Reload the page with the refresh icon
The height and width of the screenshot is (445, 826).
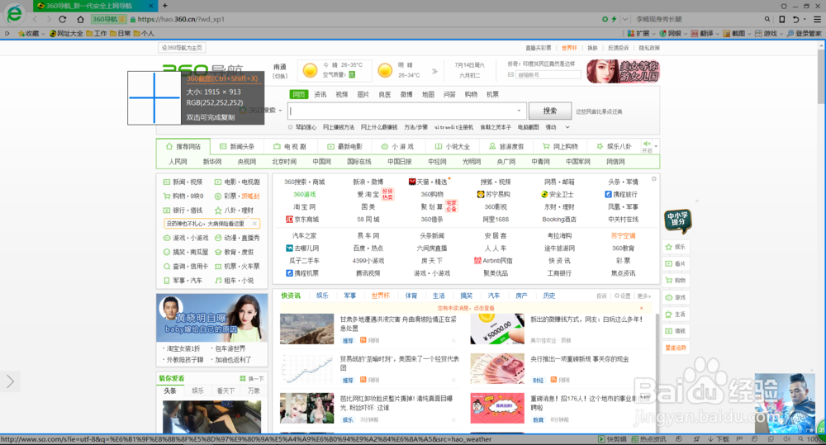pos(62,19)
